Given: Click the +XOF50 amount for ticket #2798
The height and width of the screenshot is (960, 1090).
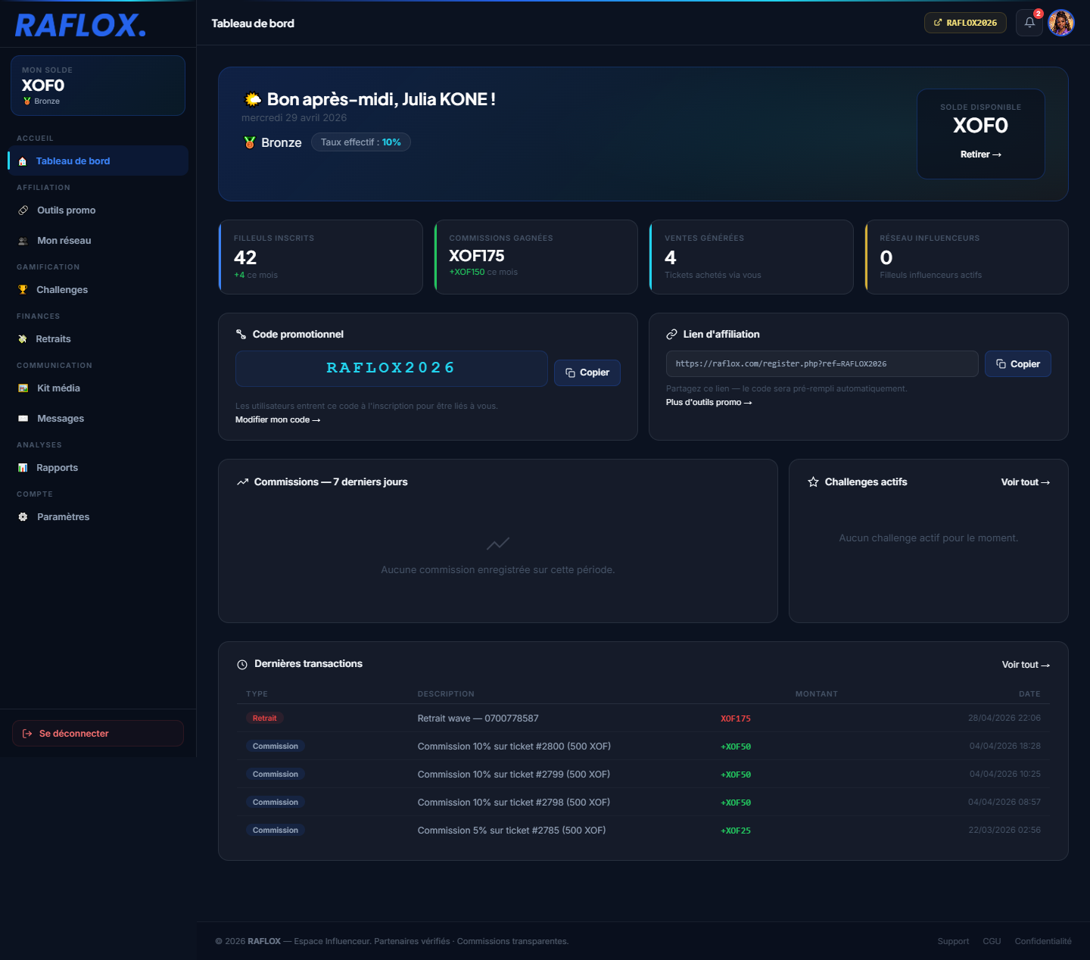Looking at the screenshot, I should (736, 803).
